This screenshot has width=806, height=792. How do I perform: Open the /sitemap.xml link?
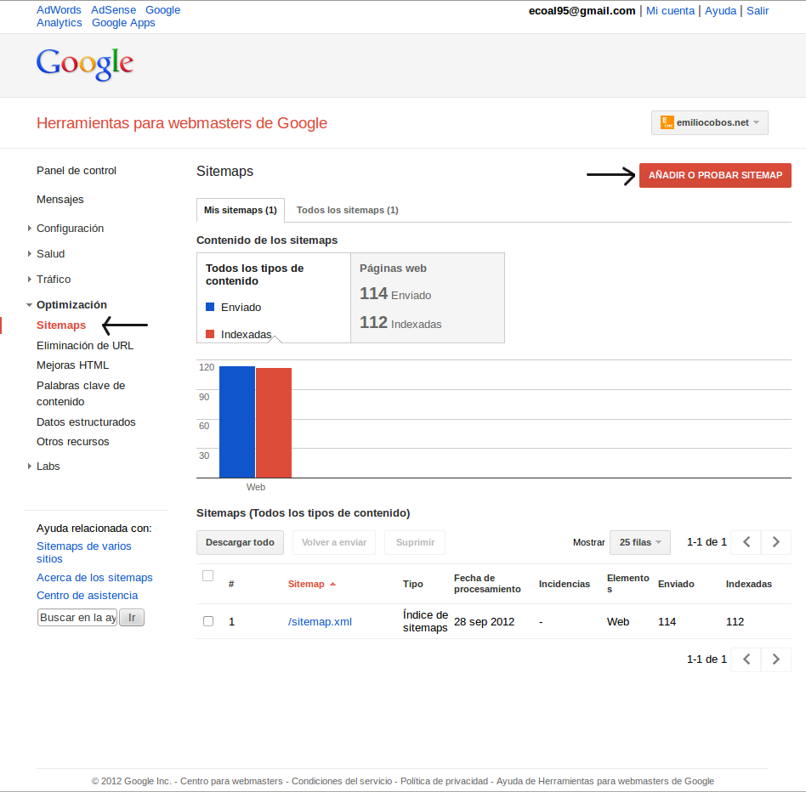click(320, 622)
